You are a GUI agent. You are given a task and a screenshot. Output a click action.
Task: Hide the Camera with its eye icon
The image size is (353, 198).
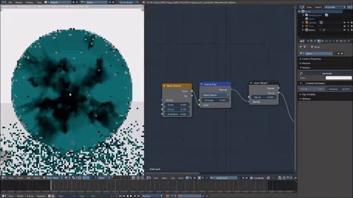tap(344, 23)
